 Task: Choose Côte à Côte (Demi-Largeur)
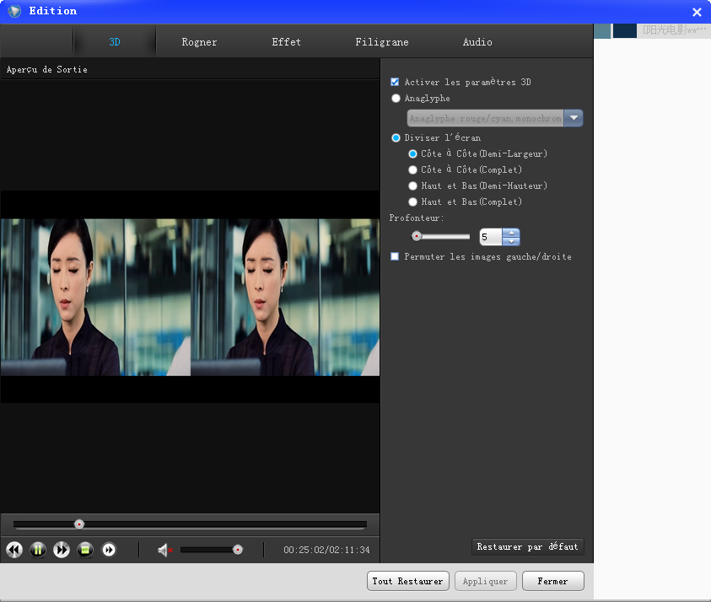tap(412, 154)
